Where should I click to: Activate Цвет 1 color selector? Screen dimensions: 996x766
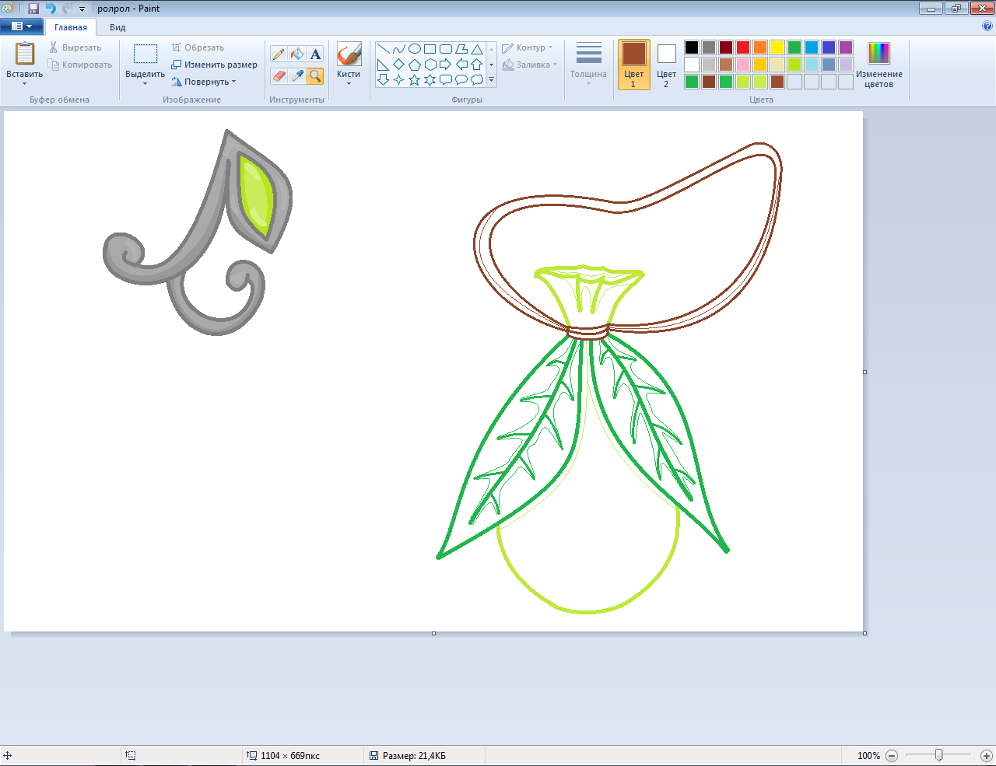point(633,65)
